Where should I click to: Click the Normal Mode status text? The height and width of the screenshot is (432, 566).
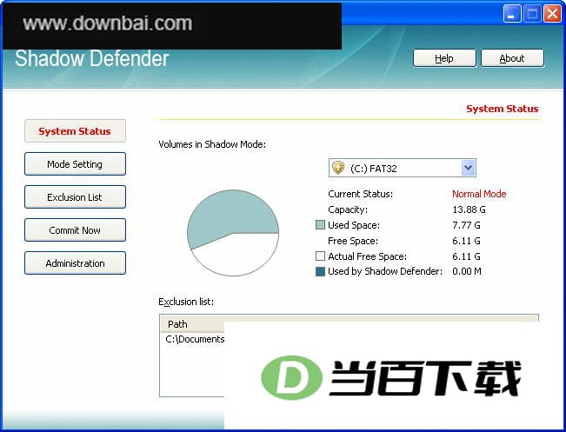click(x=479, y=194)
